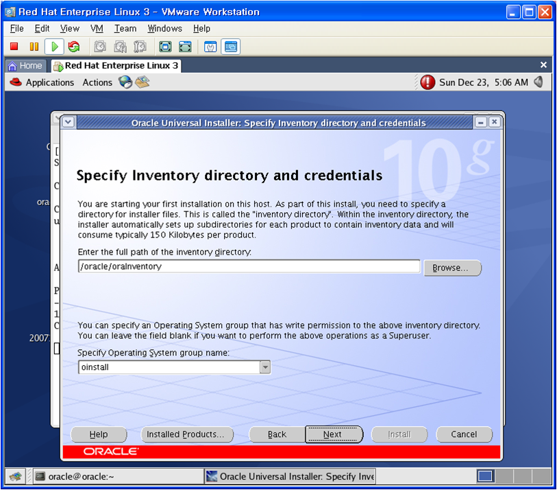Click Next to continue installation

click(334, 434)
